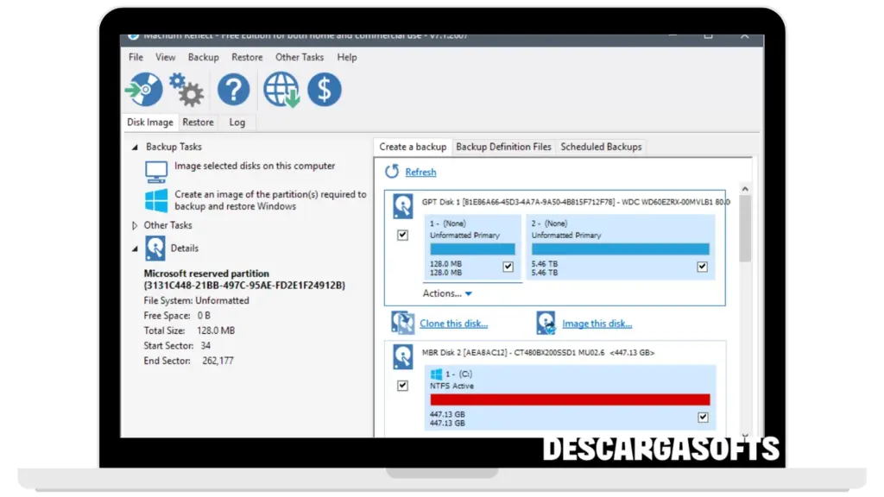Uncheck the 128.0 MB partition checkbox

click(508, 267)
